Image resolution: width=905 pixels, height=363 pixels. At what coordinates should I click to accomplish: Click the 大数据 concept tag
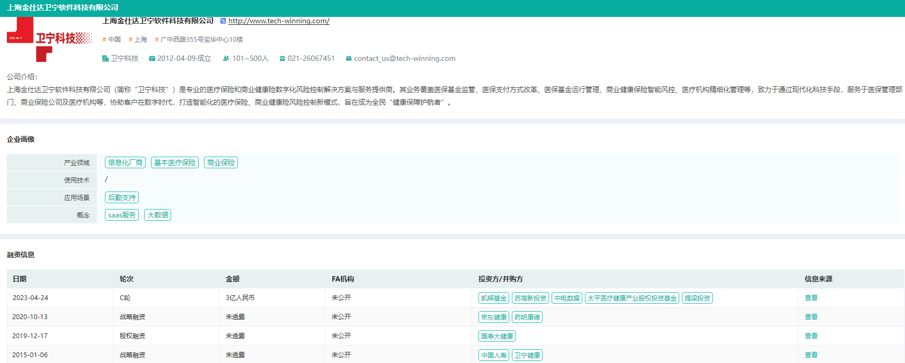(158, 215)
